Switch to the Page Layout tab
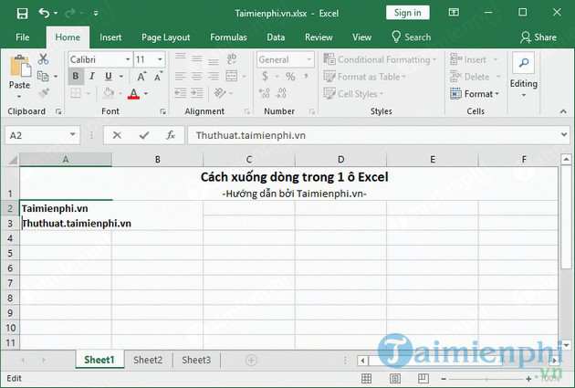Image resolution: width=575 pixels, height=388 pixels. pyautogui.click(x=166, y=37)
